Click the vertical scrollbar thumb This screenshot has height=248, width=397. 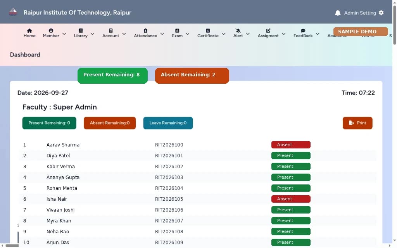pos(394,24)
